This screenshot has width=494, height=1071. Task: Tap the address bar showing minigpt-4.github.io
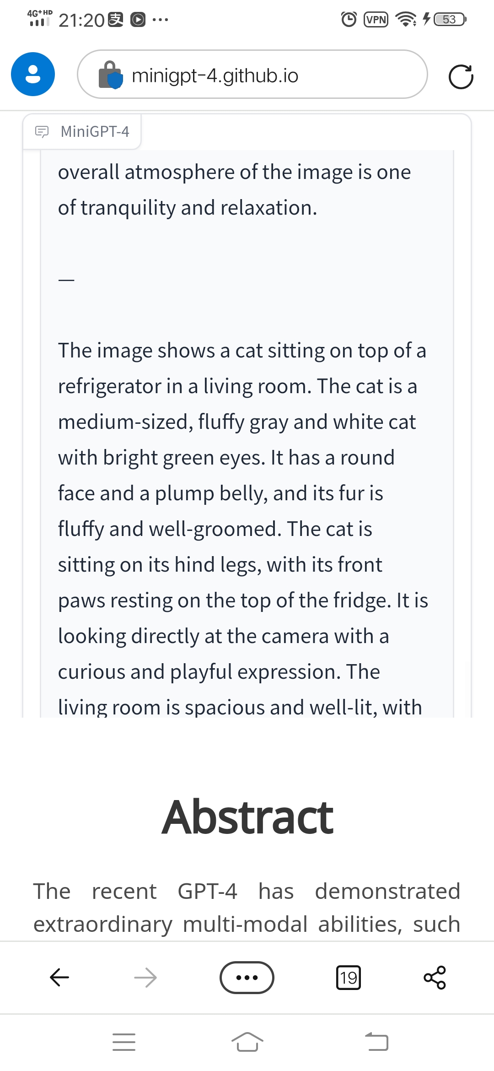pyautogui.click(x=252, y=75)
